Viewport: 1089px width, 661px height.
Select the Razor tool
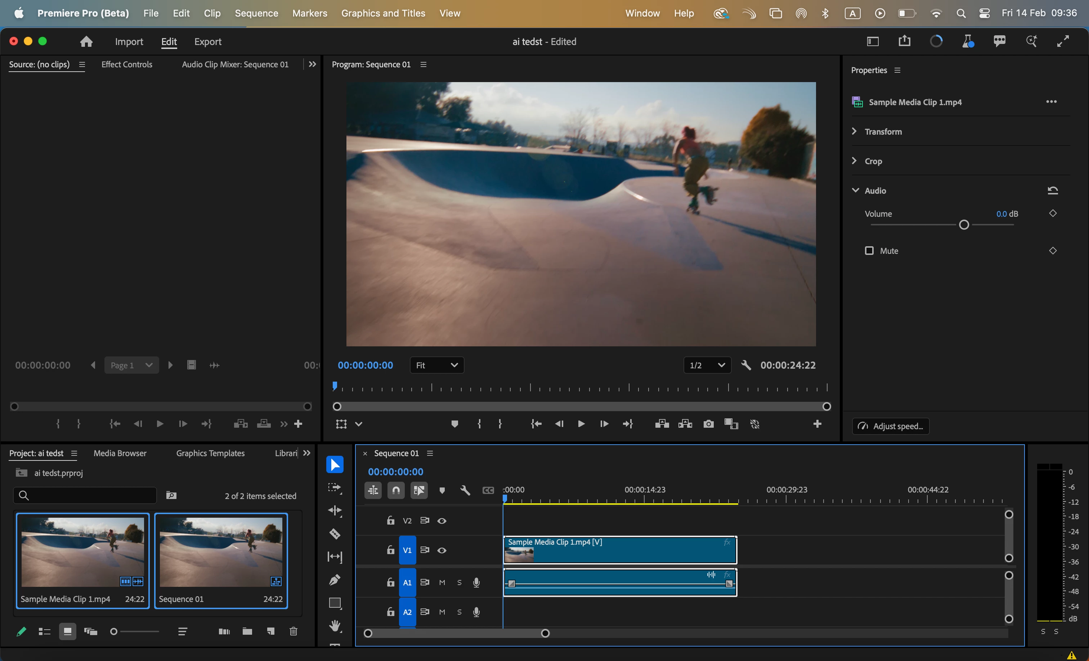pos(335,533)
